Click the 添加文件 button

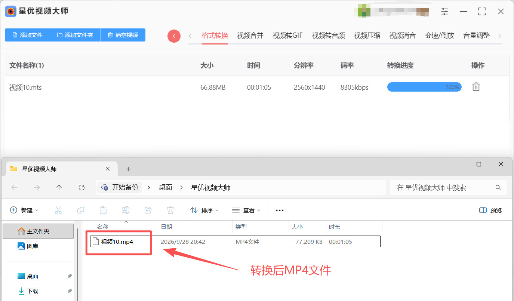[27, 35]
